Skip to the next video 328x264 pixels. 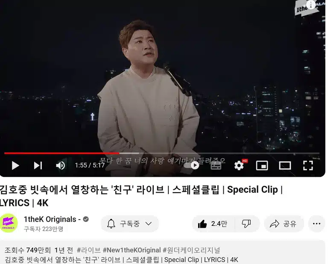pyautogui.click(x=38, y=165)
